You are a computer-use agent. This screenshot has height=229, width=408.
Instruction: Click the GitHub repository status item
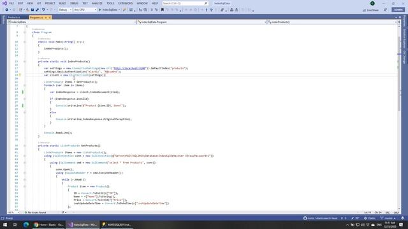[x=320, y=218]
